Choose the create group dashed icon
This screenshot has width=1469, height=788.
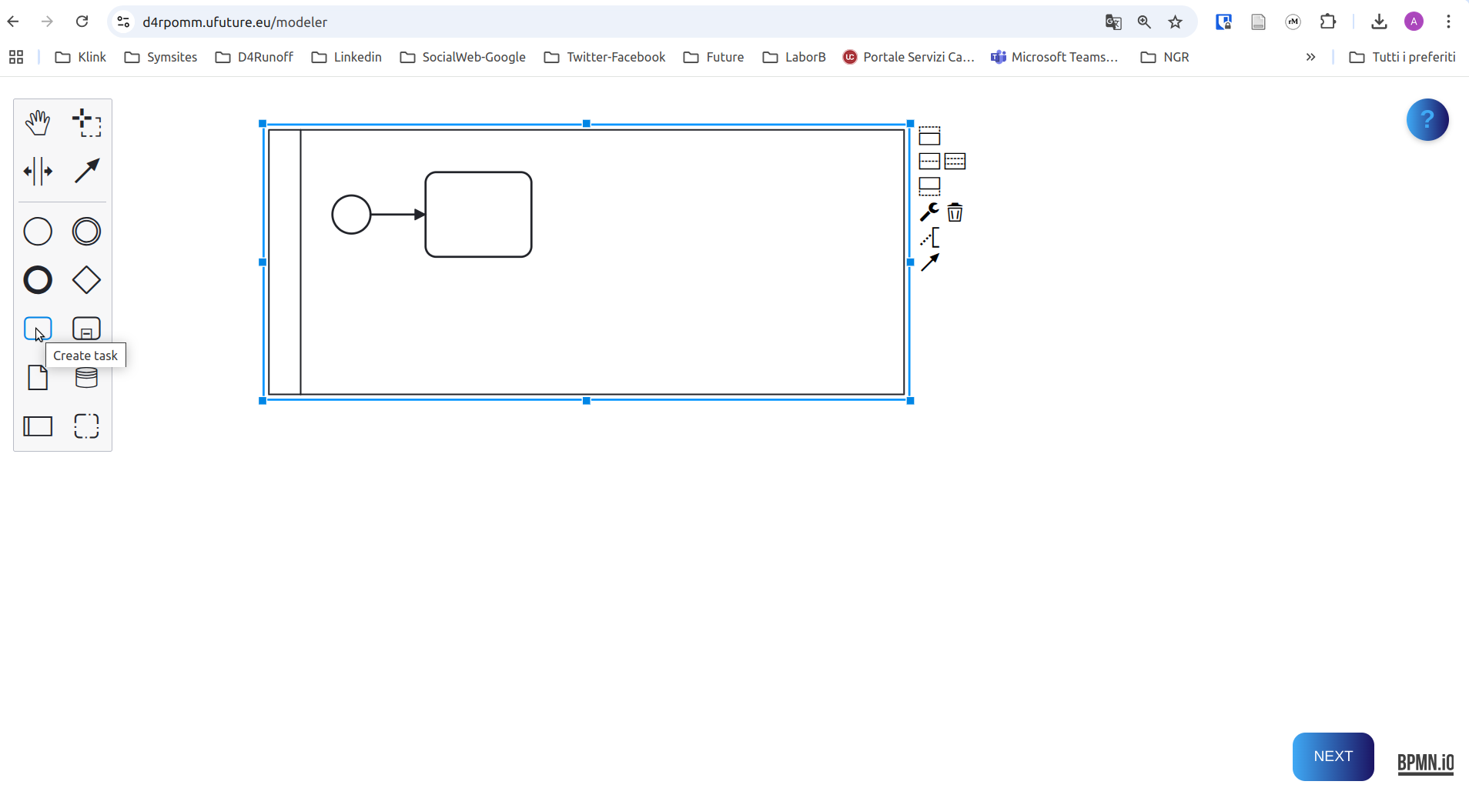click(86, 426)
